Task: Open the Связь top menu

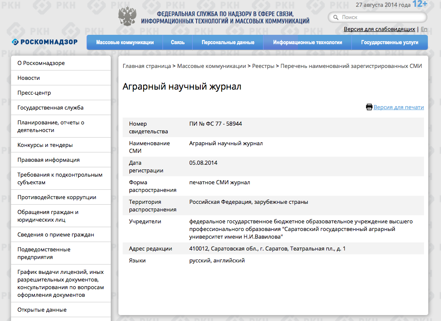Action: point(178,42)
